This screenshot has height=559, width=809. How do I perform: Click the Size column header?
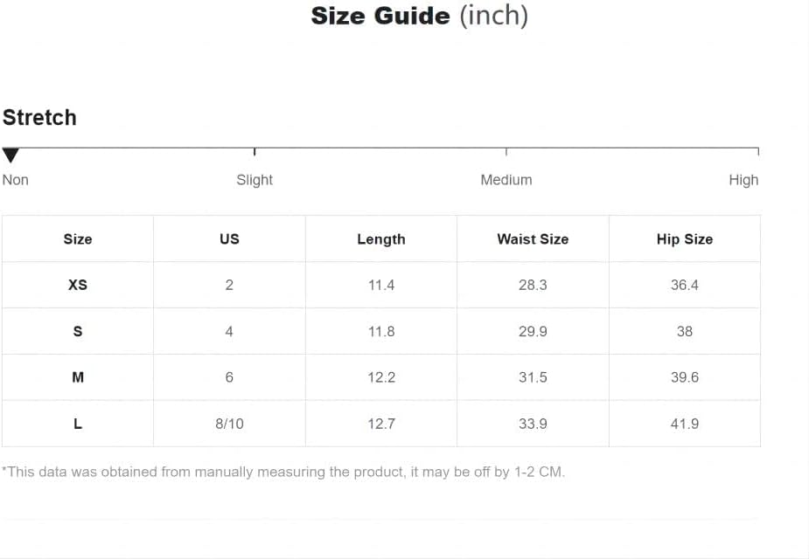[x=78, y=239]
